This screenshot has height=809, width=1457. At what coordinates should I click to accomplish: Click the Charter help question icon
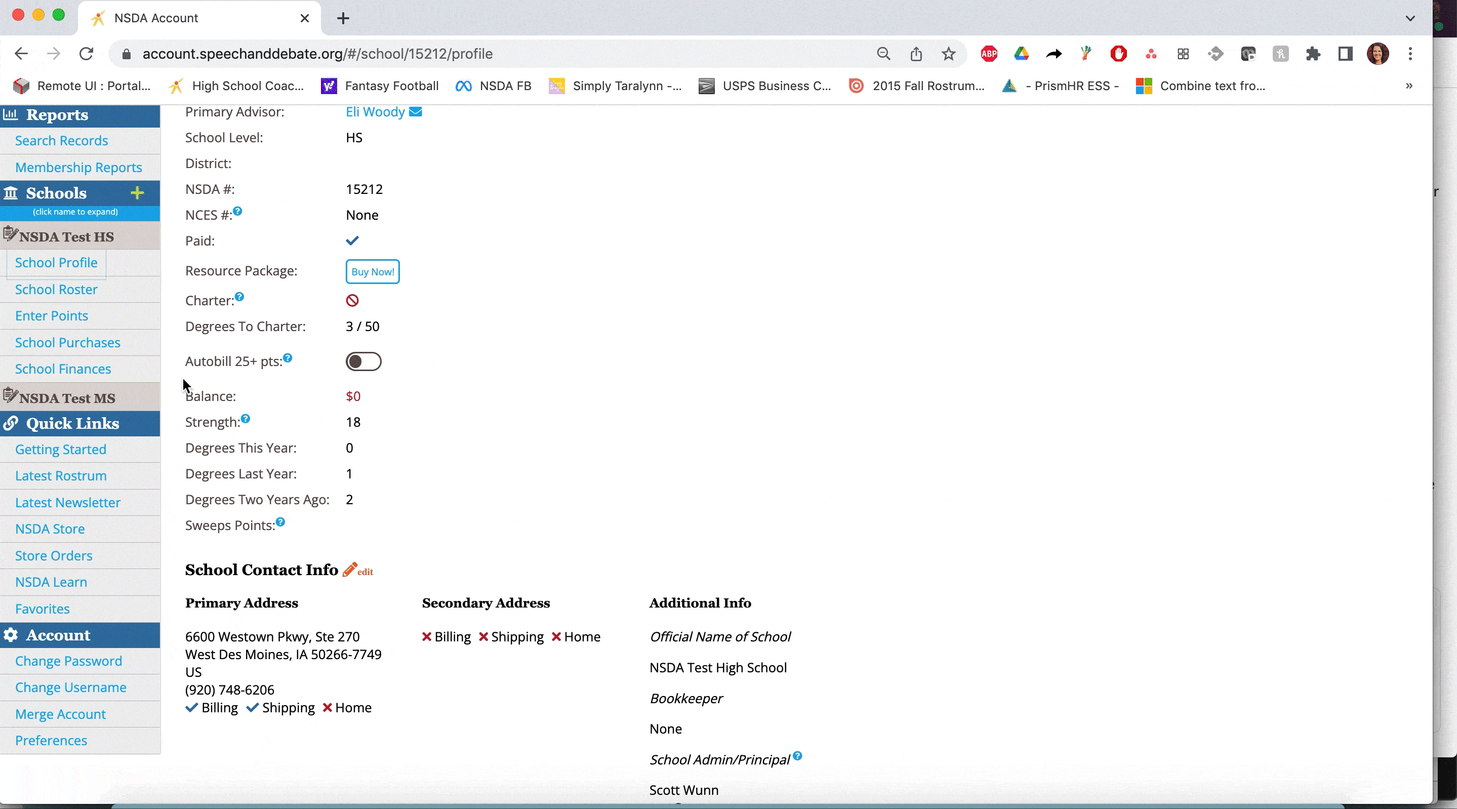(239, 297)
